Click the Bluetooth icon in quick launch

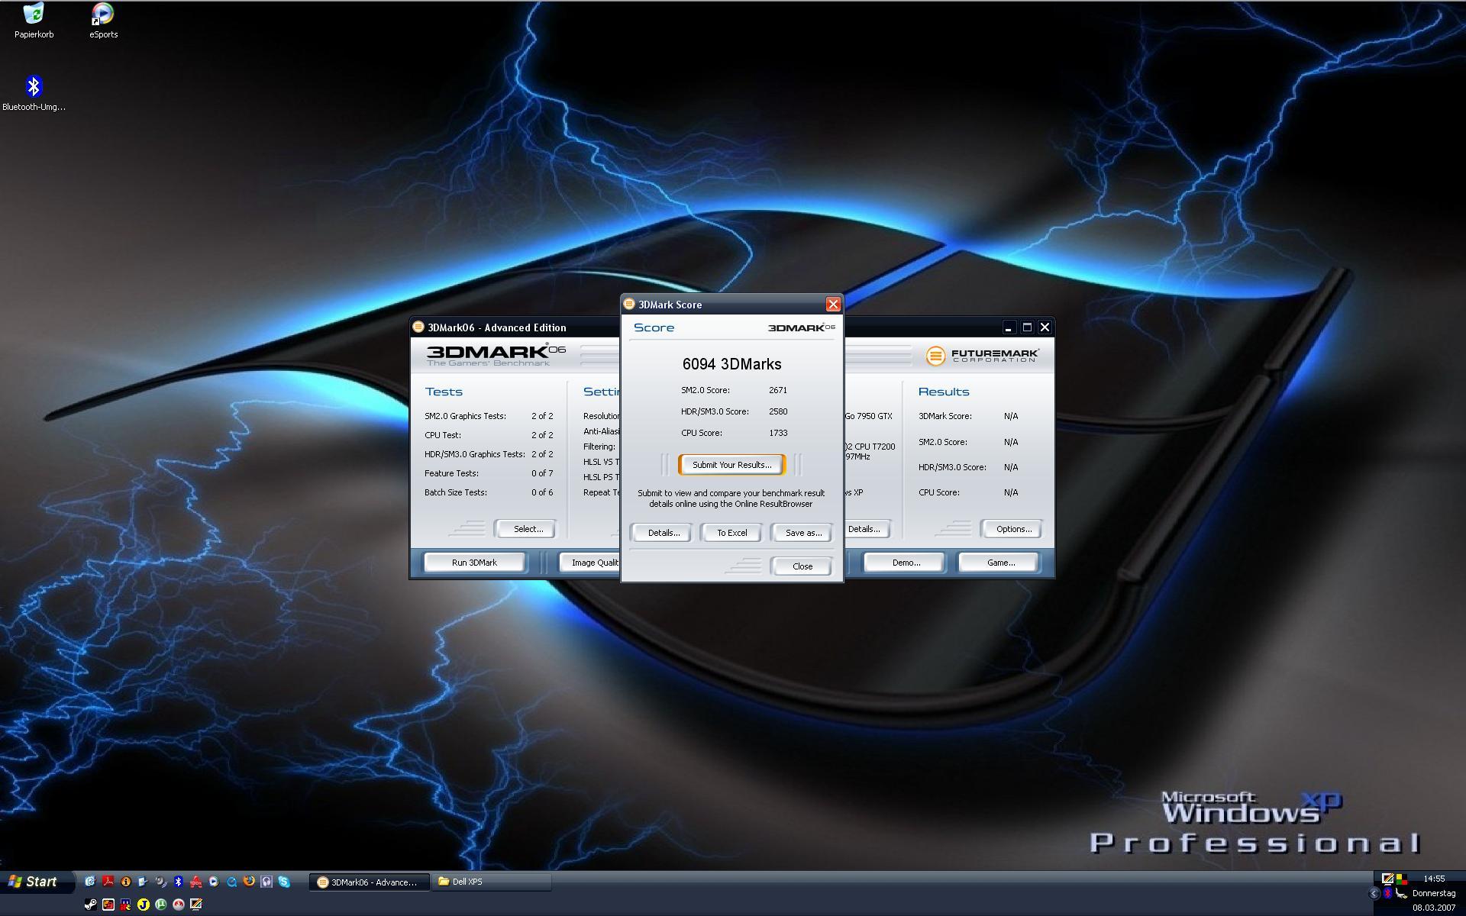(178, 882)
